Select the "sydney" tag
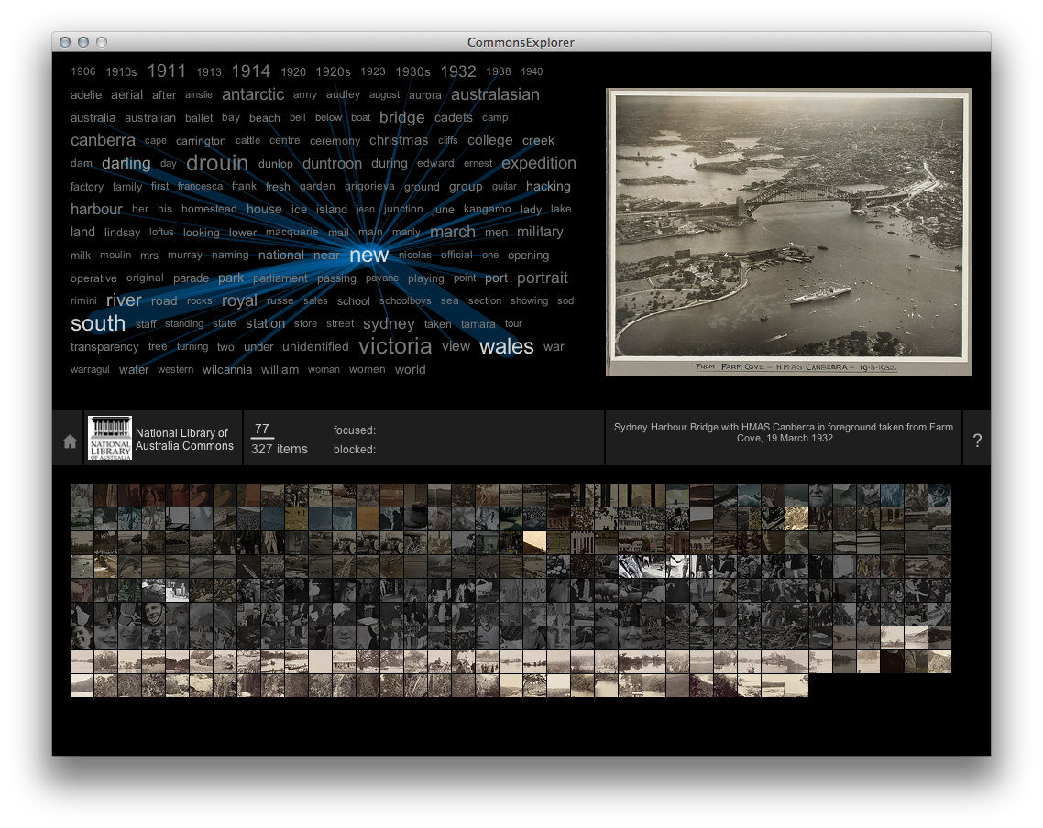This screenshot has height=828, width=1043. click(389, 323)
